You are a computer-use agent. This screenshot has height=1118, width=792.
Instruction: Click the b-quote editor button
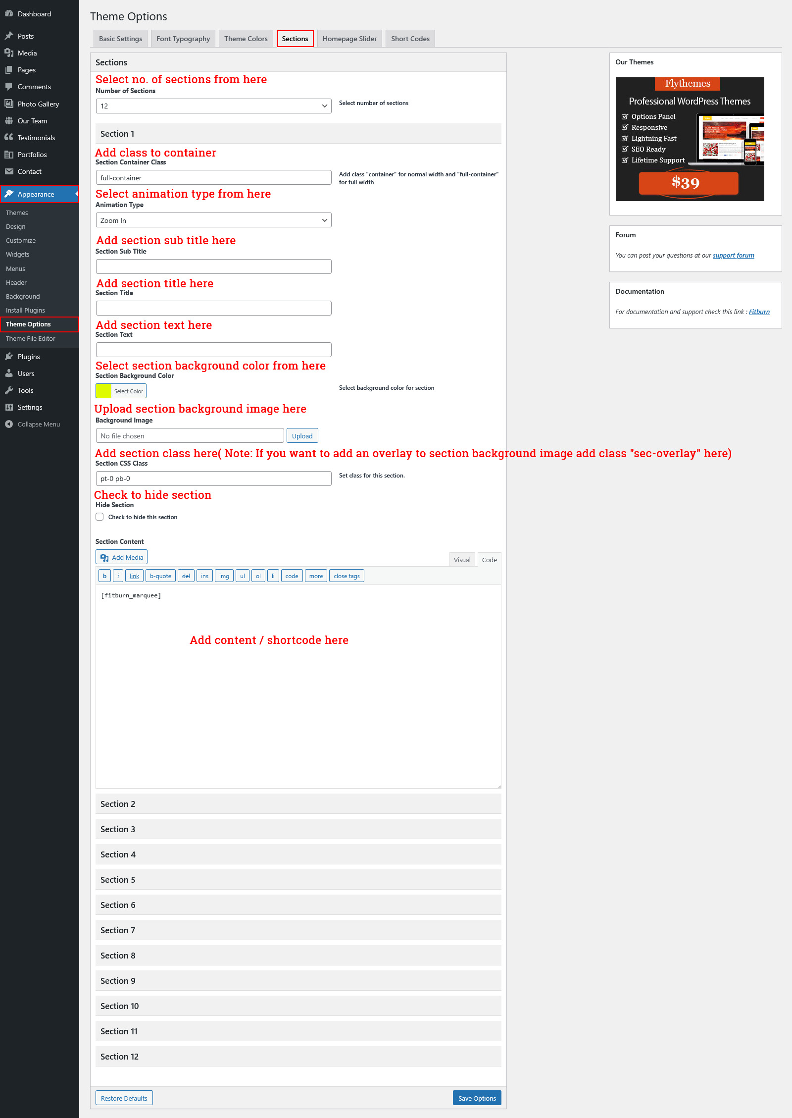click(x=160, y=576)
